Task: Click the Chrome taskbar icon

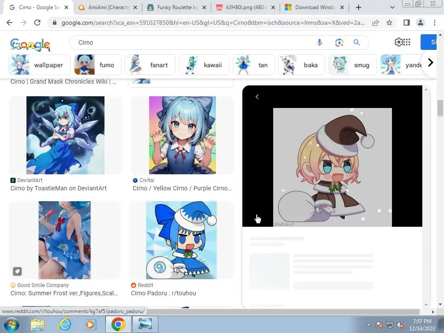Action: click(x=118, y=324)
